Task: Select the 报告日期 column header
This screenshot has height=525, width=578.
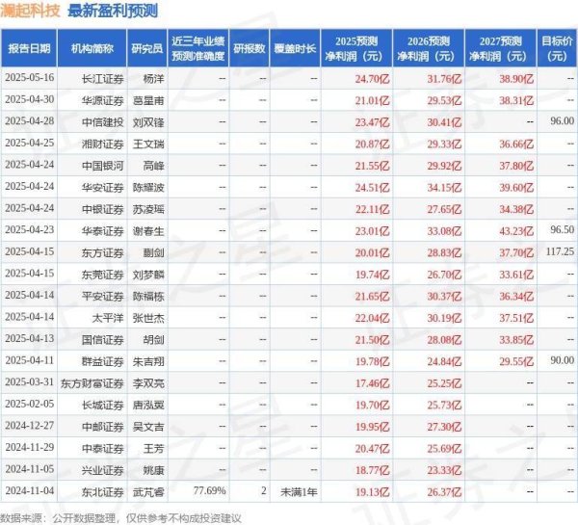Action: pos(29,49)
